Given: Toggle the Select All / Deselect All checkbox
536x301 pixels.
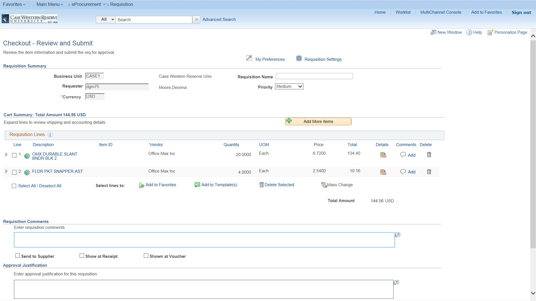Looking at the screenshot, I should point(14,186).
